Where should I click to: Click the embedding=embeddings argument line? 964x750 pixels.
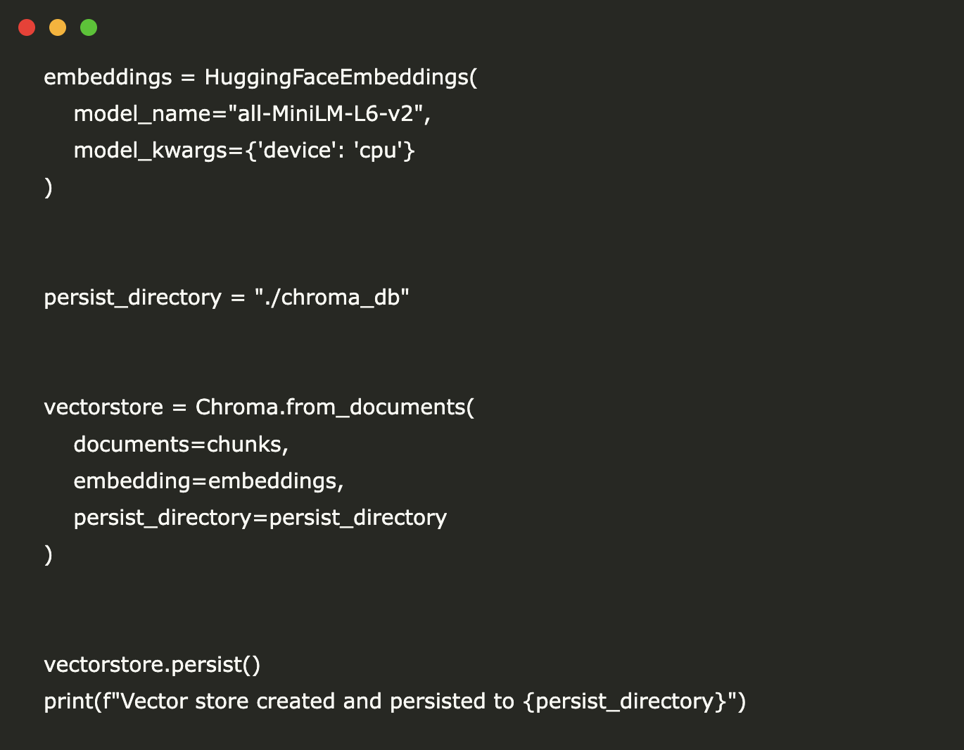208,481
